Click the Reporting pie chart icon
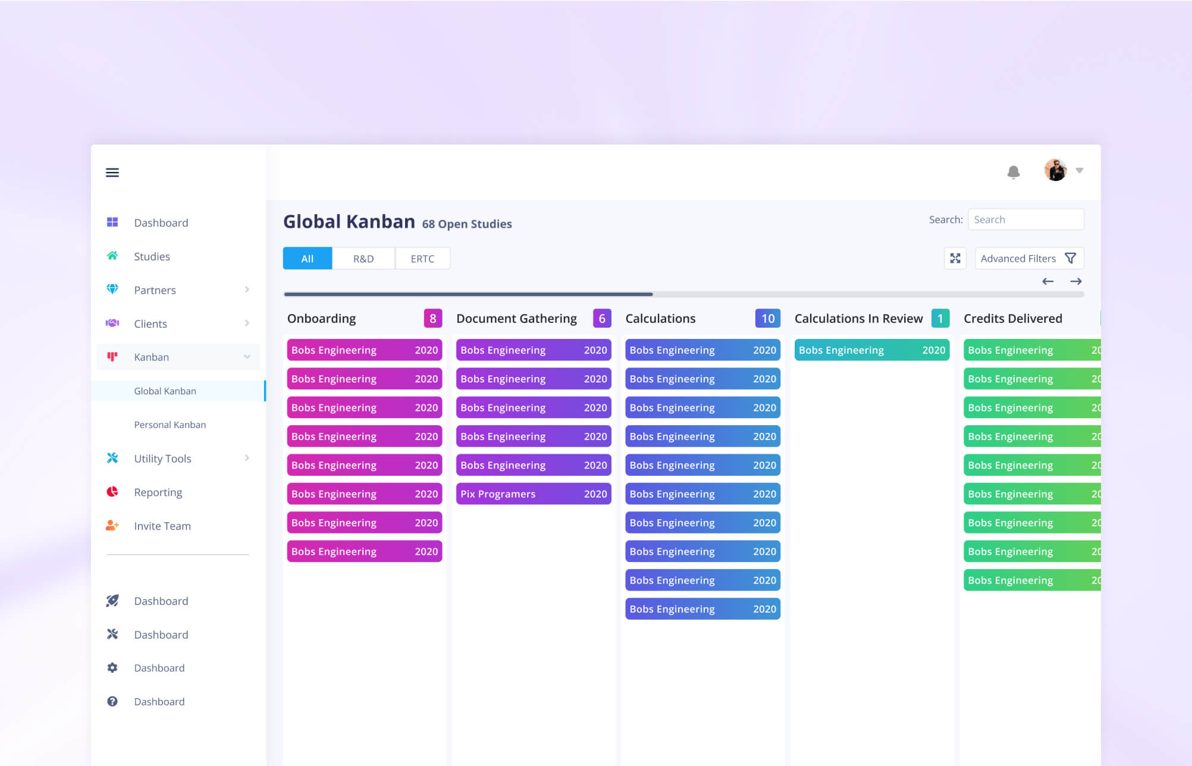1192x766 pixels. pos(112,492)
